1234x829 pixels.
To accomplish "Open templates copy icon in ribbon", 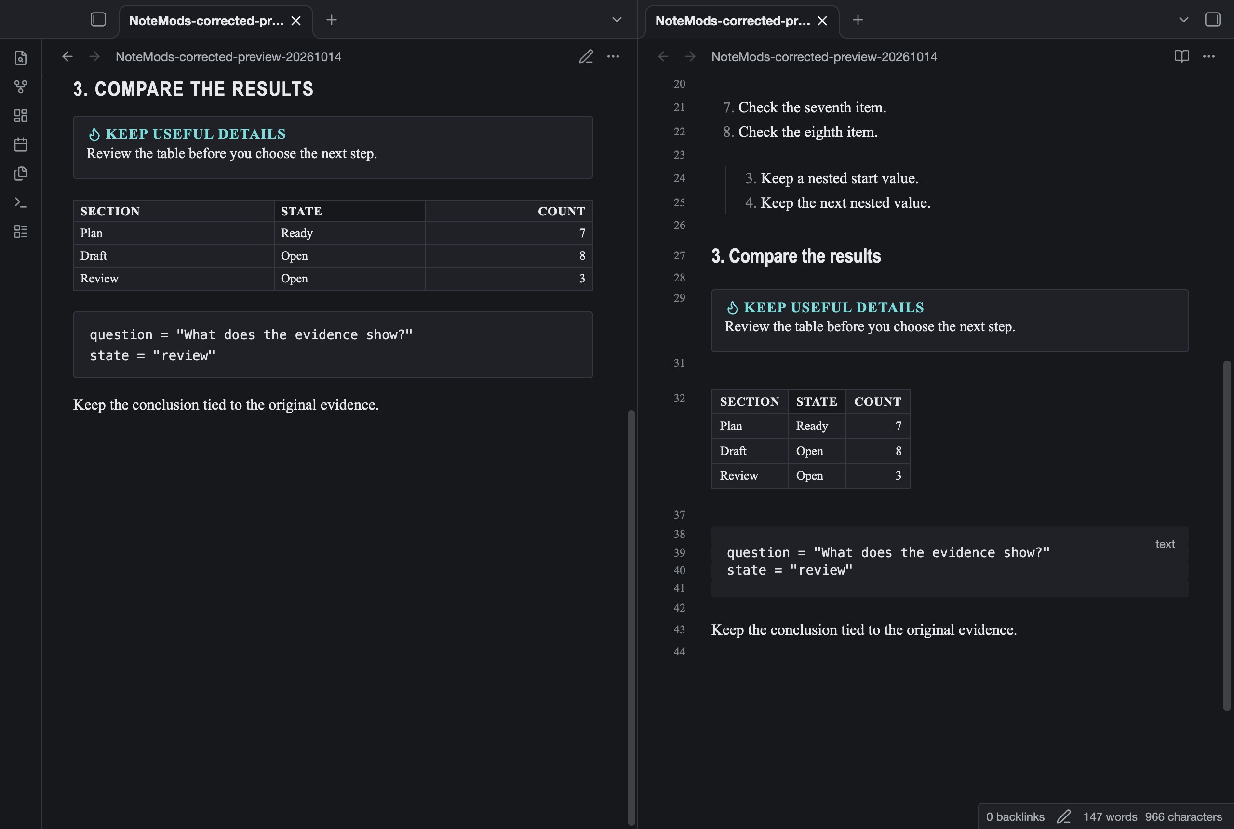I will click(21, 174).
